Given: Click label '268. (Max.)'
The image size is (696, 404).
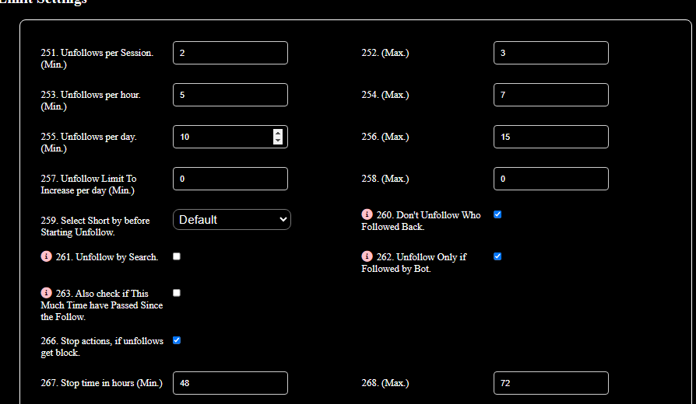Looking at the screenshot, I should point(385,383).
